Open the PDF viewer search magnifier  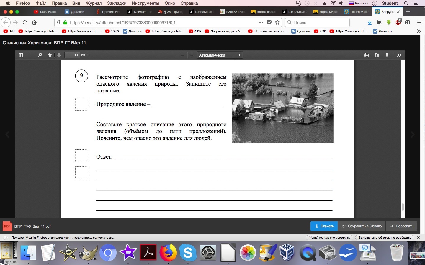coord(40,55)
